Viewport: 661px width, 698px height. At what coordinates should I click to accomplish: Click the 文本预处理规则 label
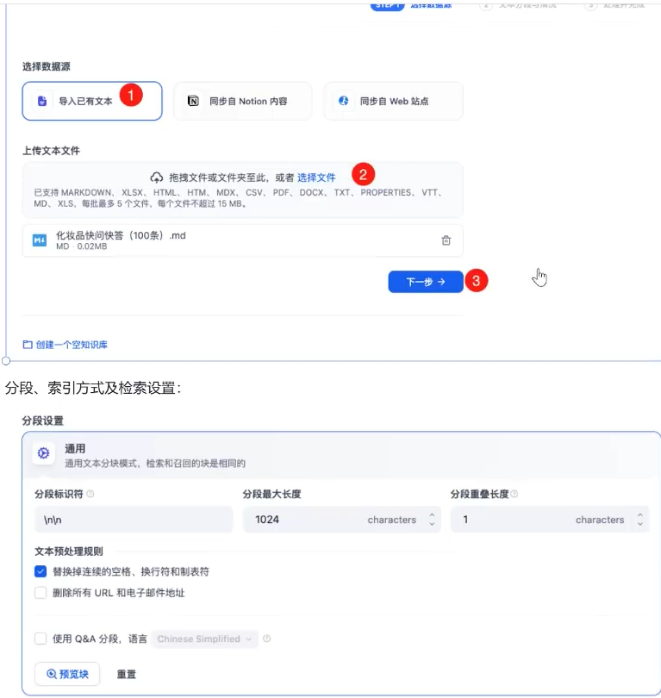coord(69,552)
